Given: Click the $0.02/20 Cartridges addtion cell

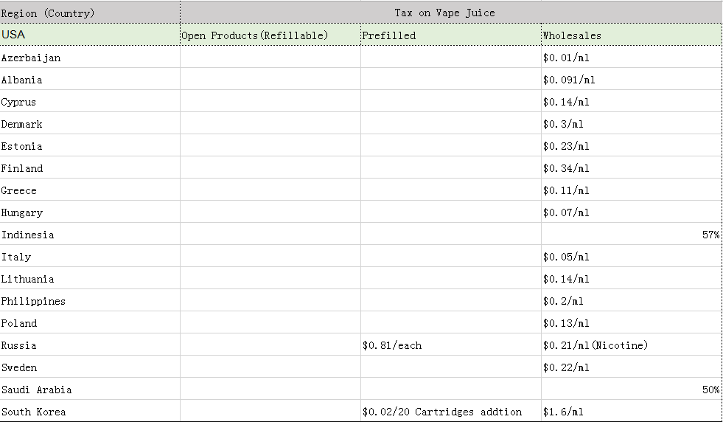Looking at the screenshot, I should (x=442, y=412).
